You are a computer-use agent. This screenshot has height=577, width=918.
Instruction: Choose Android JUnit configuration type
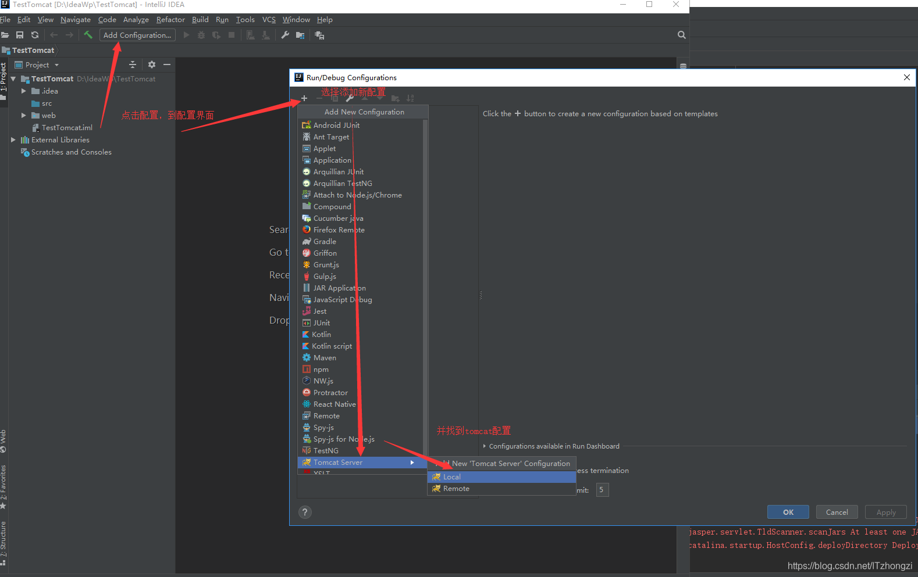click(x=361, y=125)
